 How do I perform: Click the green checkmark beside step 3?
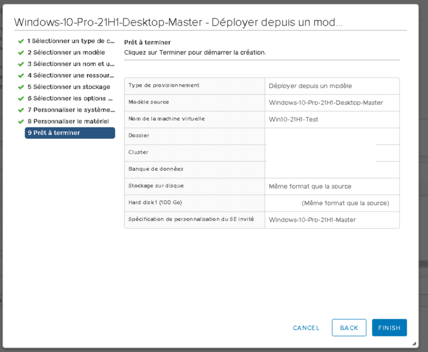click(21, 64)
